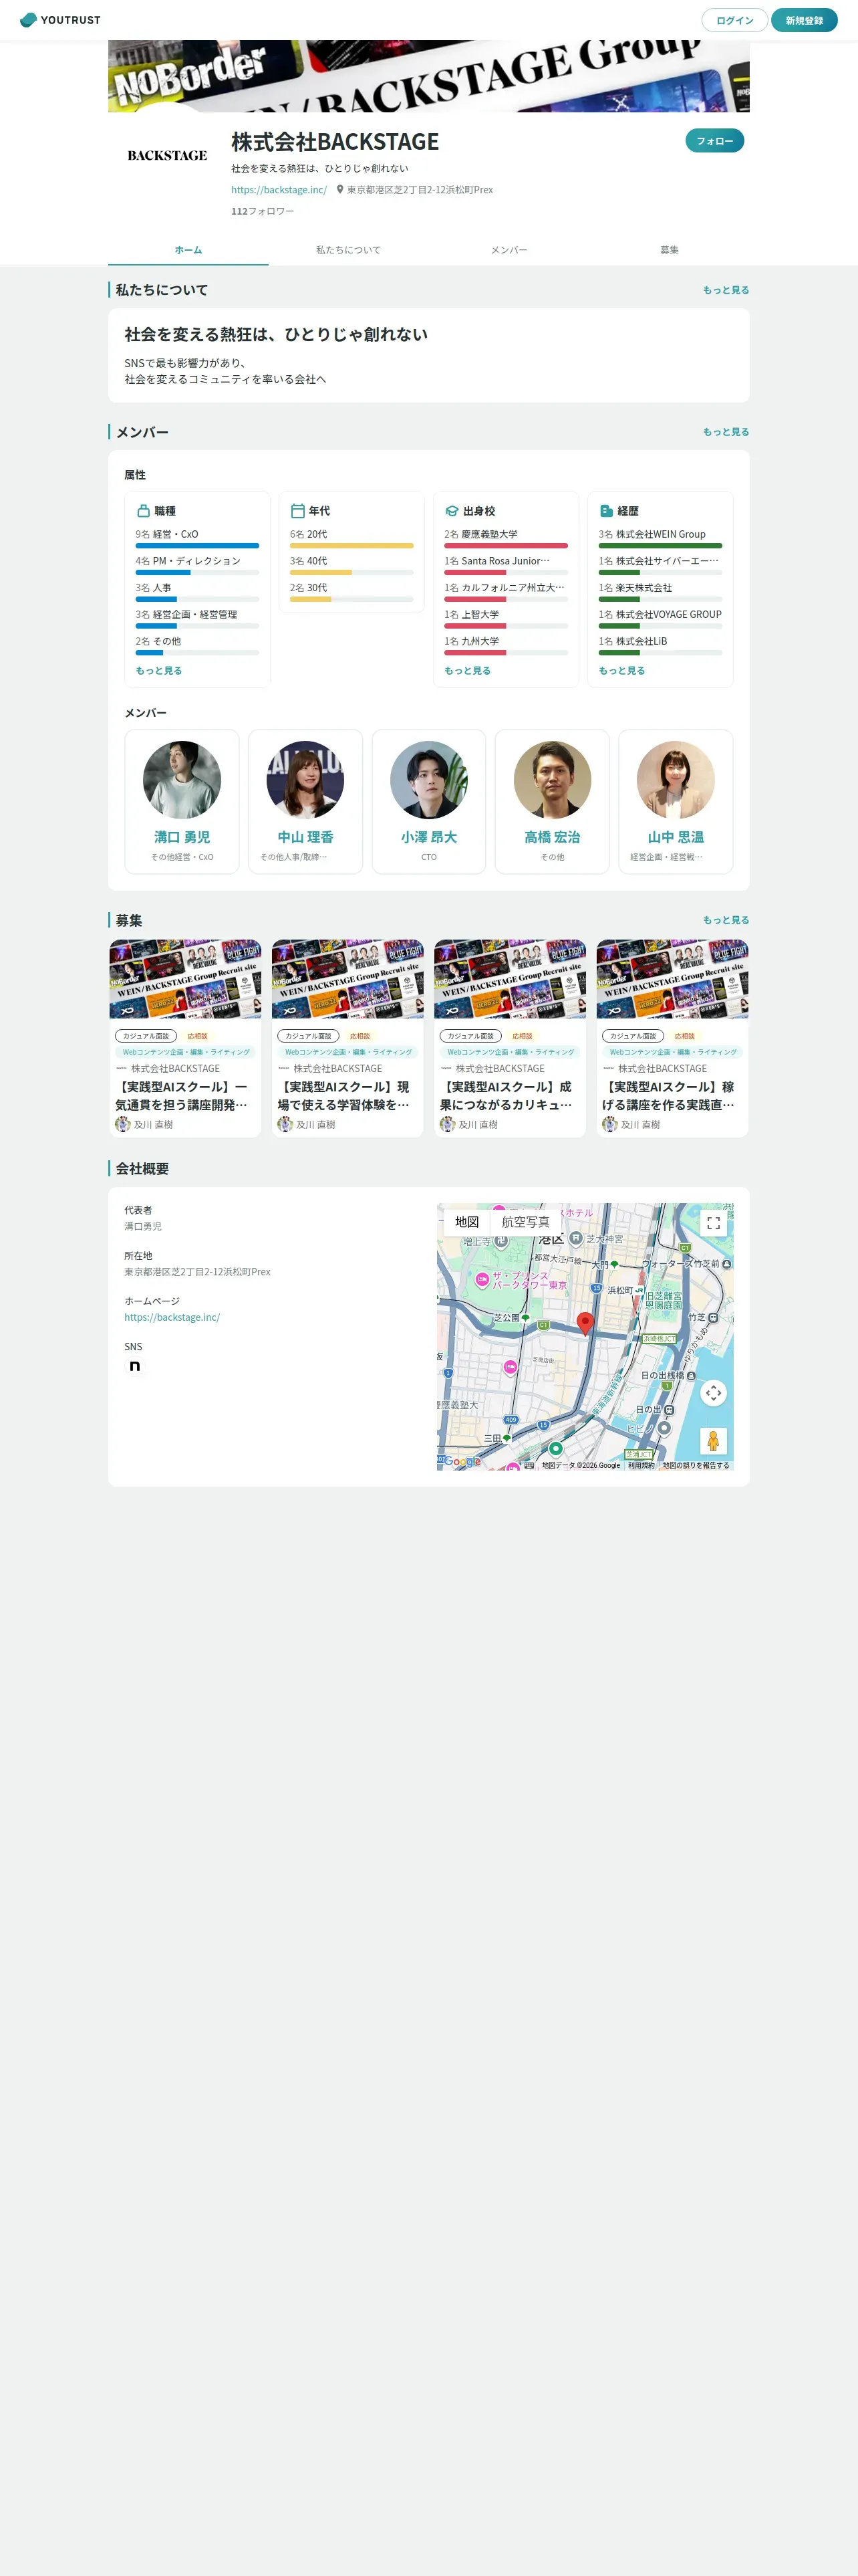Switch the map to 地図 view
The height and width of the screenshot is (2576, 858).
click(466, 1222)
